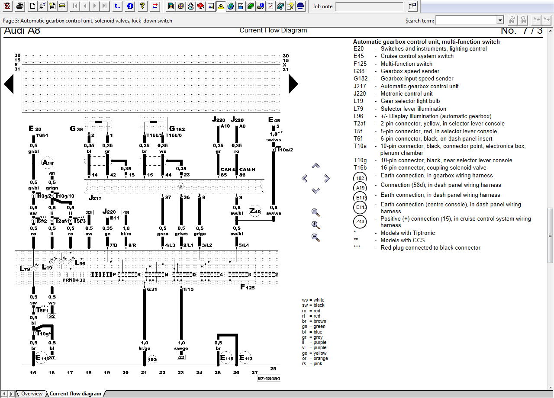Click the yellow car vehicle icon

point(62,6)
